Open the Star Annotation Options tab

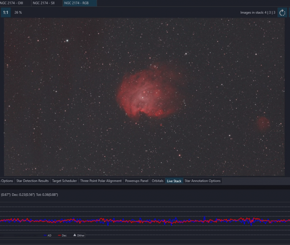203,181
